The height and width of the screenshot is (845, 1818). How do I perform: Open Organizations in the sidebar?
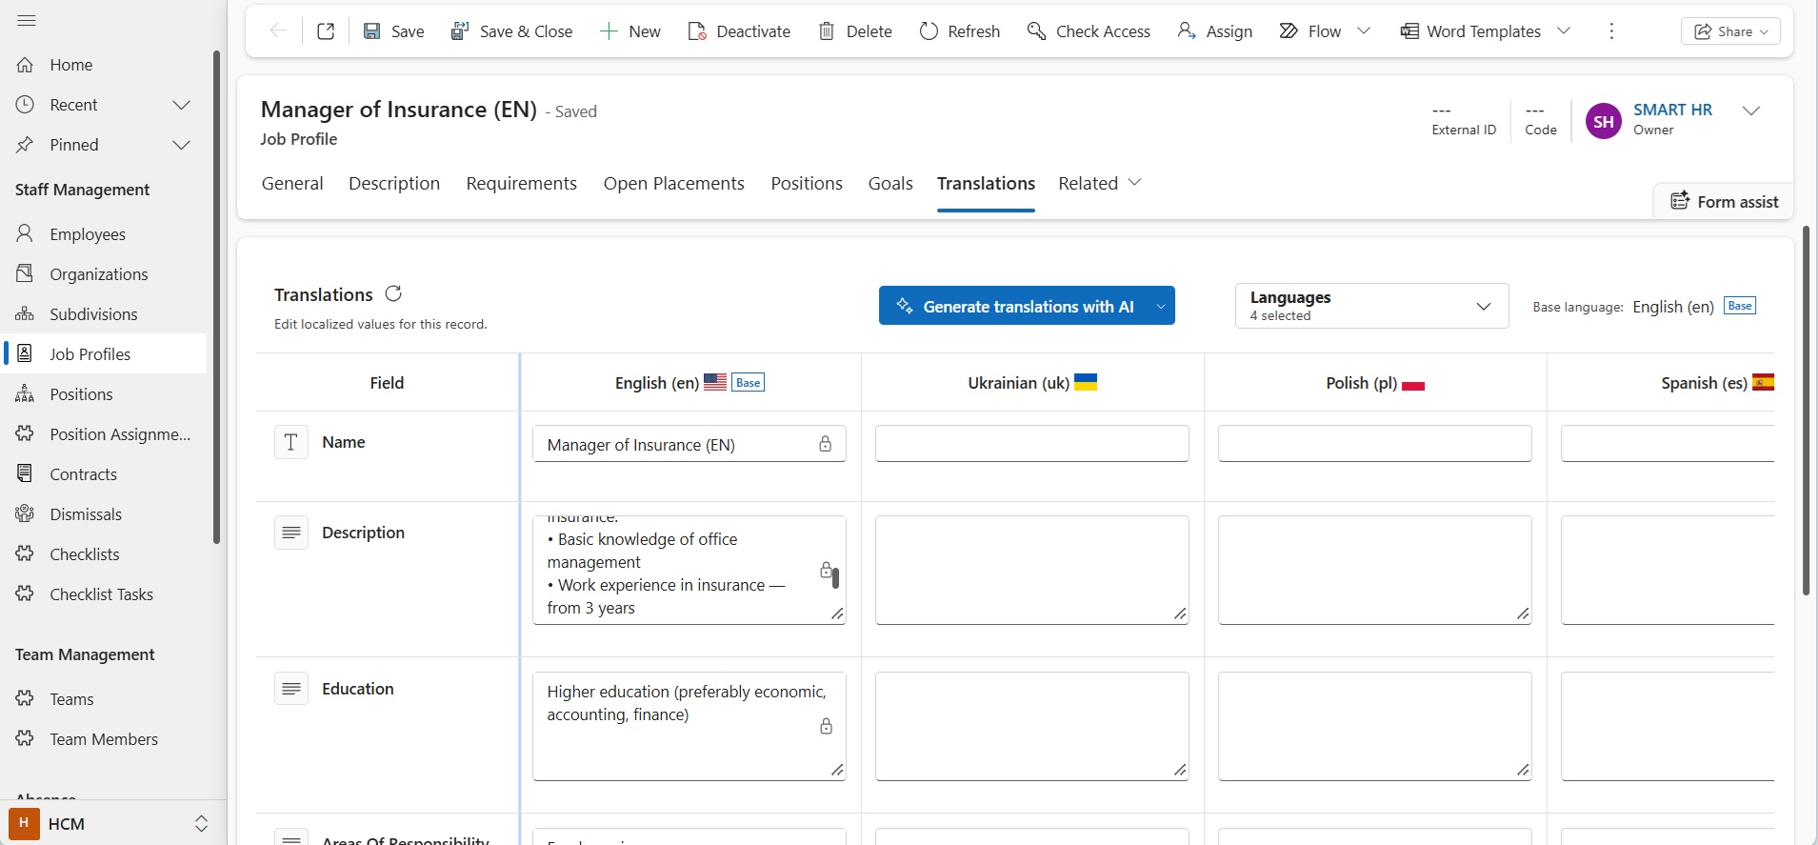(x=105, y=274)
